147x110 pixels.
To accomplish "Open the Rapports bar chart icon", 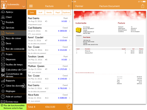I will pos(3,81).
